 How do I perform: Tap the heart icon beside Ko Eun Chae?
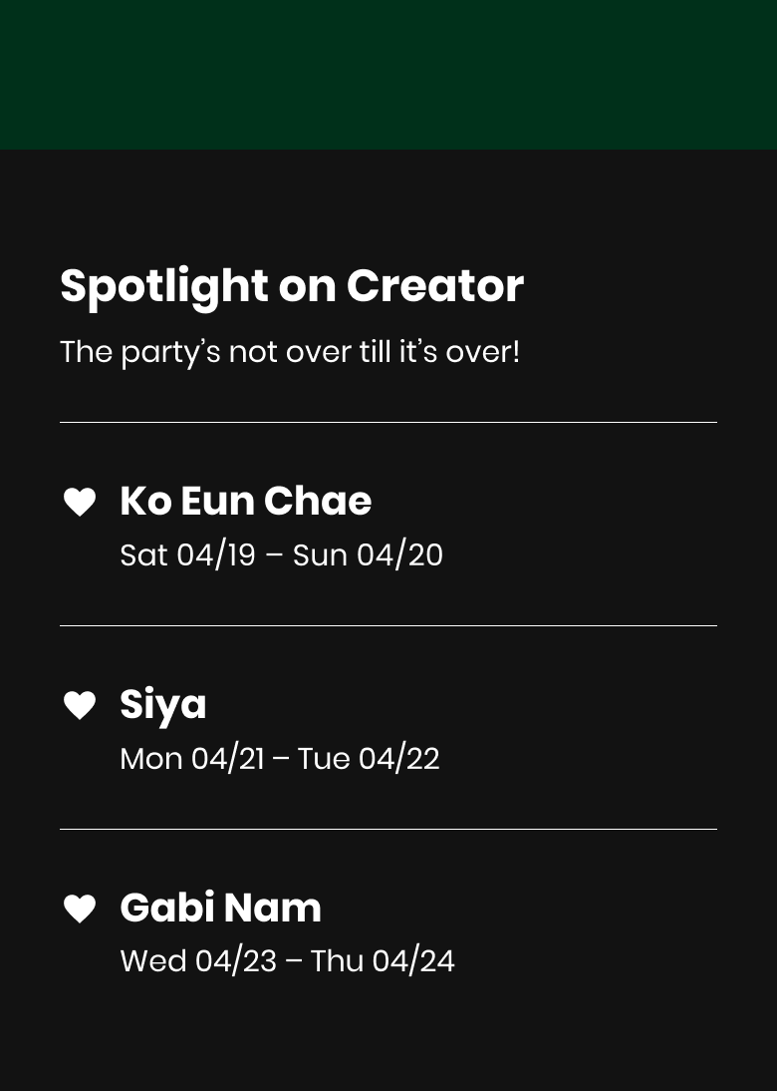pyautogui.click(x=80, y=502)
